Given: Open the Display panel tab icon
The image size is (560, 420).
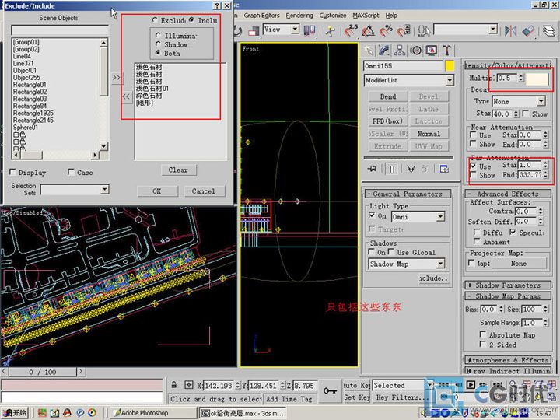Looking at the screenshot, I should (x=432, y=51).
